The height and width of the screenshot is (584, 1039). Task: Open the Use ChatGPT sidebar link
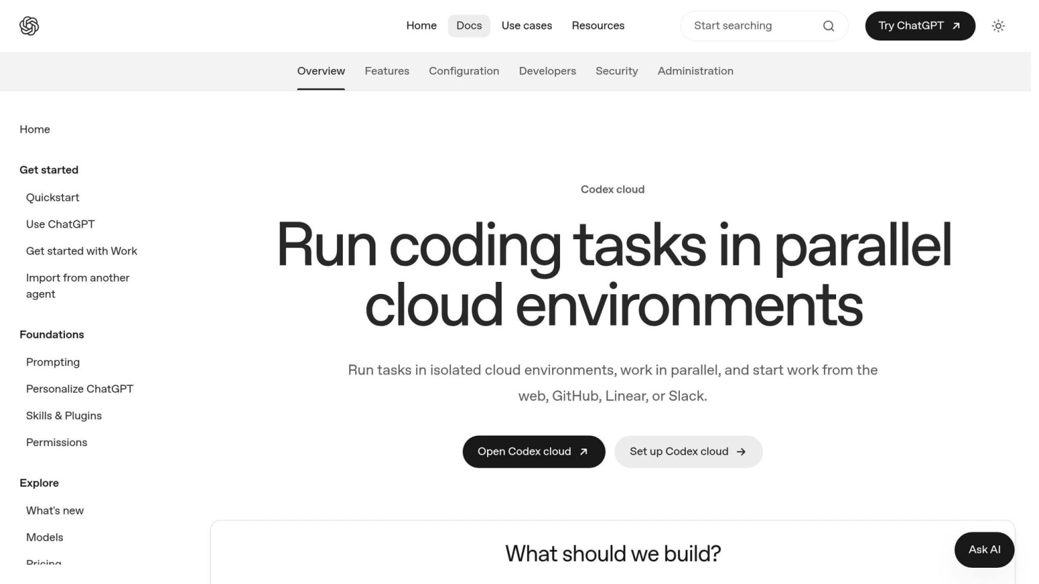click(60, 224)
